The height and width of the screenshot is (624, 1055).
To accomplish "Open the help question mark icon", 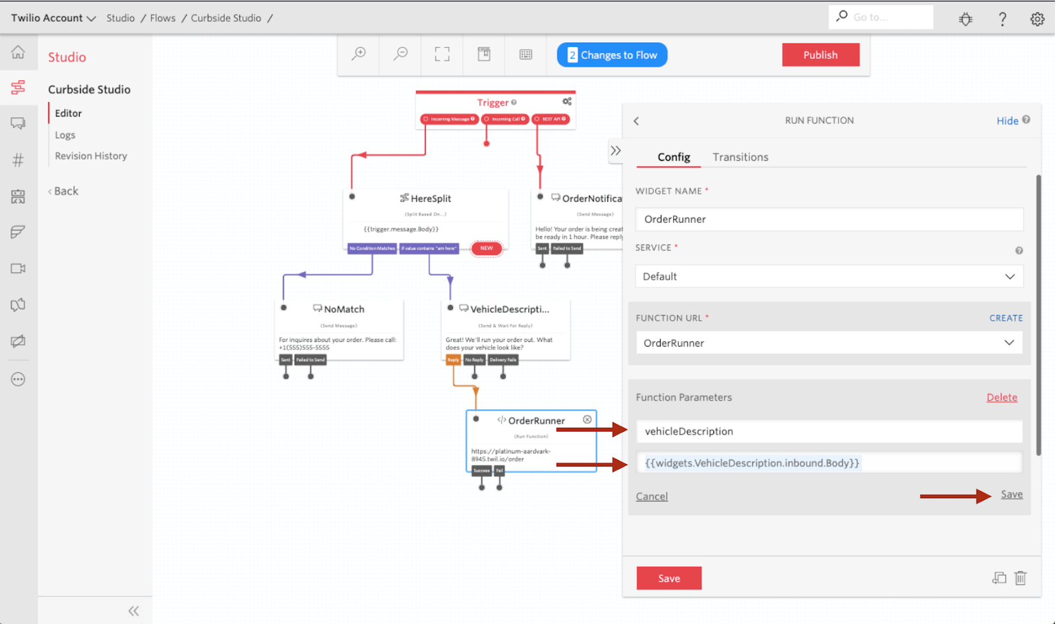I will click(x=1002, y=19).
